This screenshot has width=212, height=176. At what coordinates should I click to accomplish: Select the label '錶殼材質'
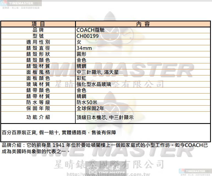[x=38, y=66]
